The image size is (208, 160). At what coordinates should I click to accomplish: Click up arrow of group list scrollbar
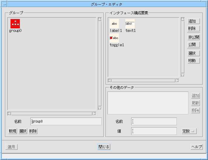pos(100,19)
